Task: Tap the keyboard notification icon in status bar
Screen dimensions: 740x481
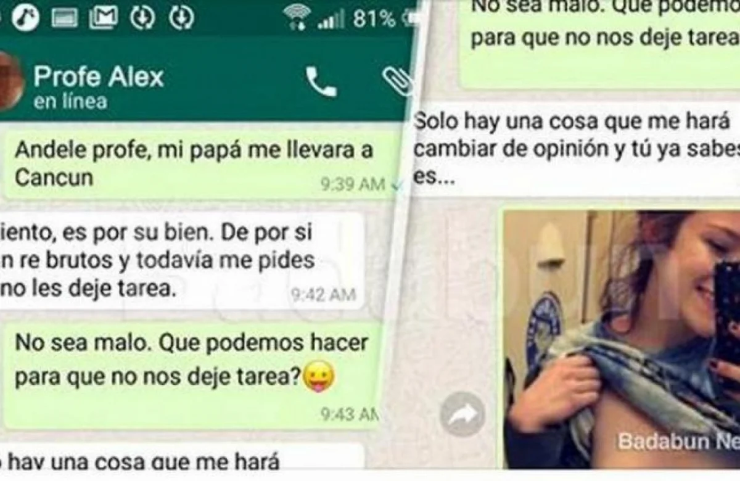Action: click(x=65, y=19)
